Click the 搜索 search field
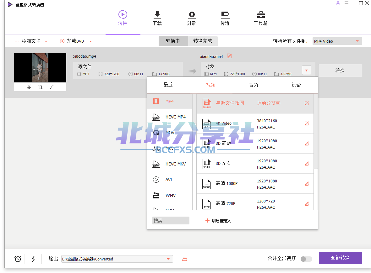Image resolution: width=371 pixels, height=273 pixels. (171, 221)
